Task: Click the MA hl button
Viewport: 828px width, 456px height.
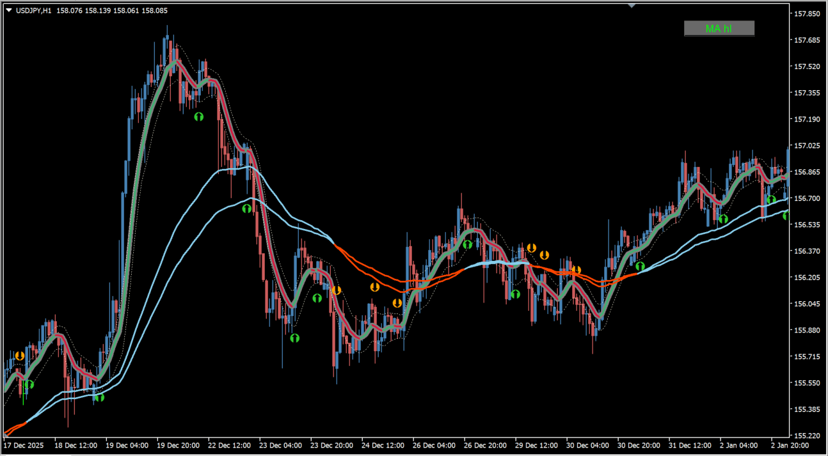Action: point(719,28)
